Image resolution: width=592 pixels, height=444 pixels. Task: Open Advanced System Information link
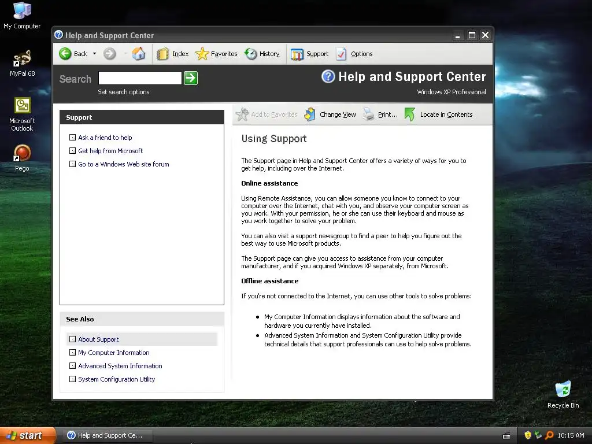point(120,366)
